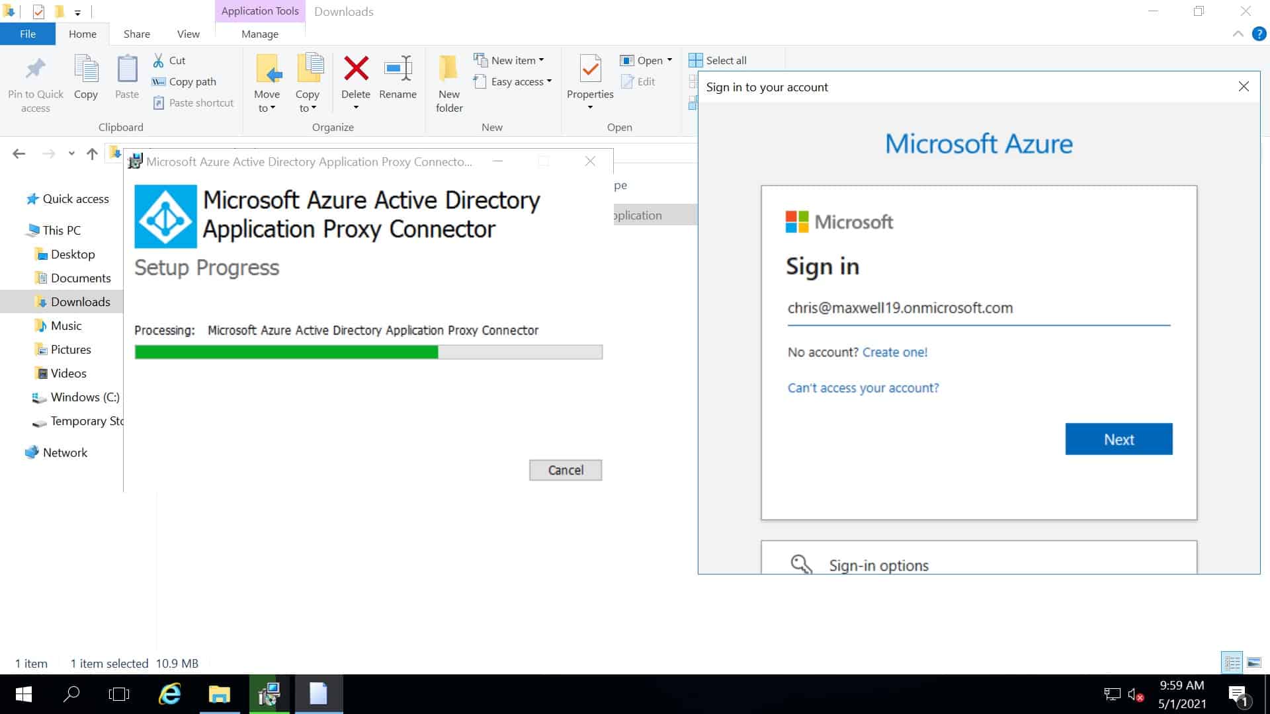Screen dimensions: 1270x714
Task: Go up one folder level arrow
Action: point(92,154)
